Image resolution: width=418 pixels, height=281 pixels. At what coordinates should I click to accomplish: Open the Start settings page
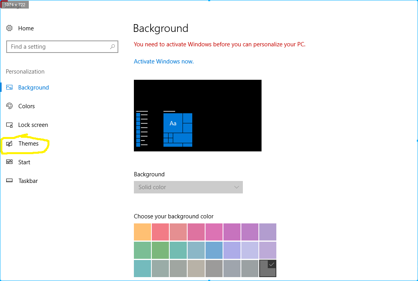pos(24,162)
